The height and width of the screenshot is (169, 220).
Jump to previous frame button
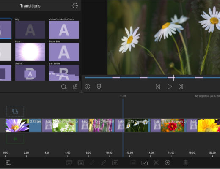pyautogui.click(x=158, y=87)
